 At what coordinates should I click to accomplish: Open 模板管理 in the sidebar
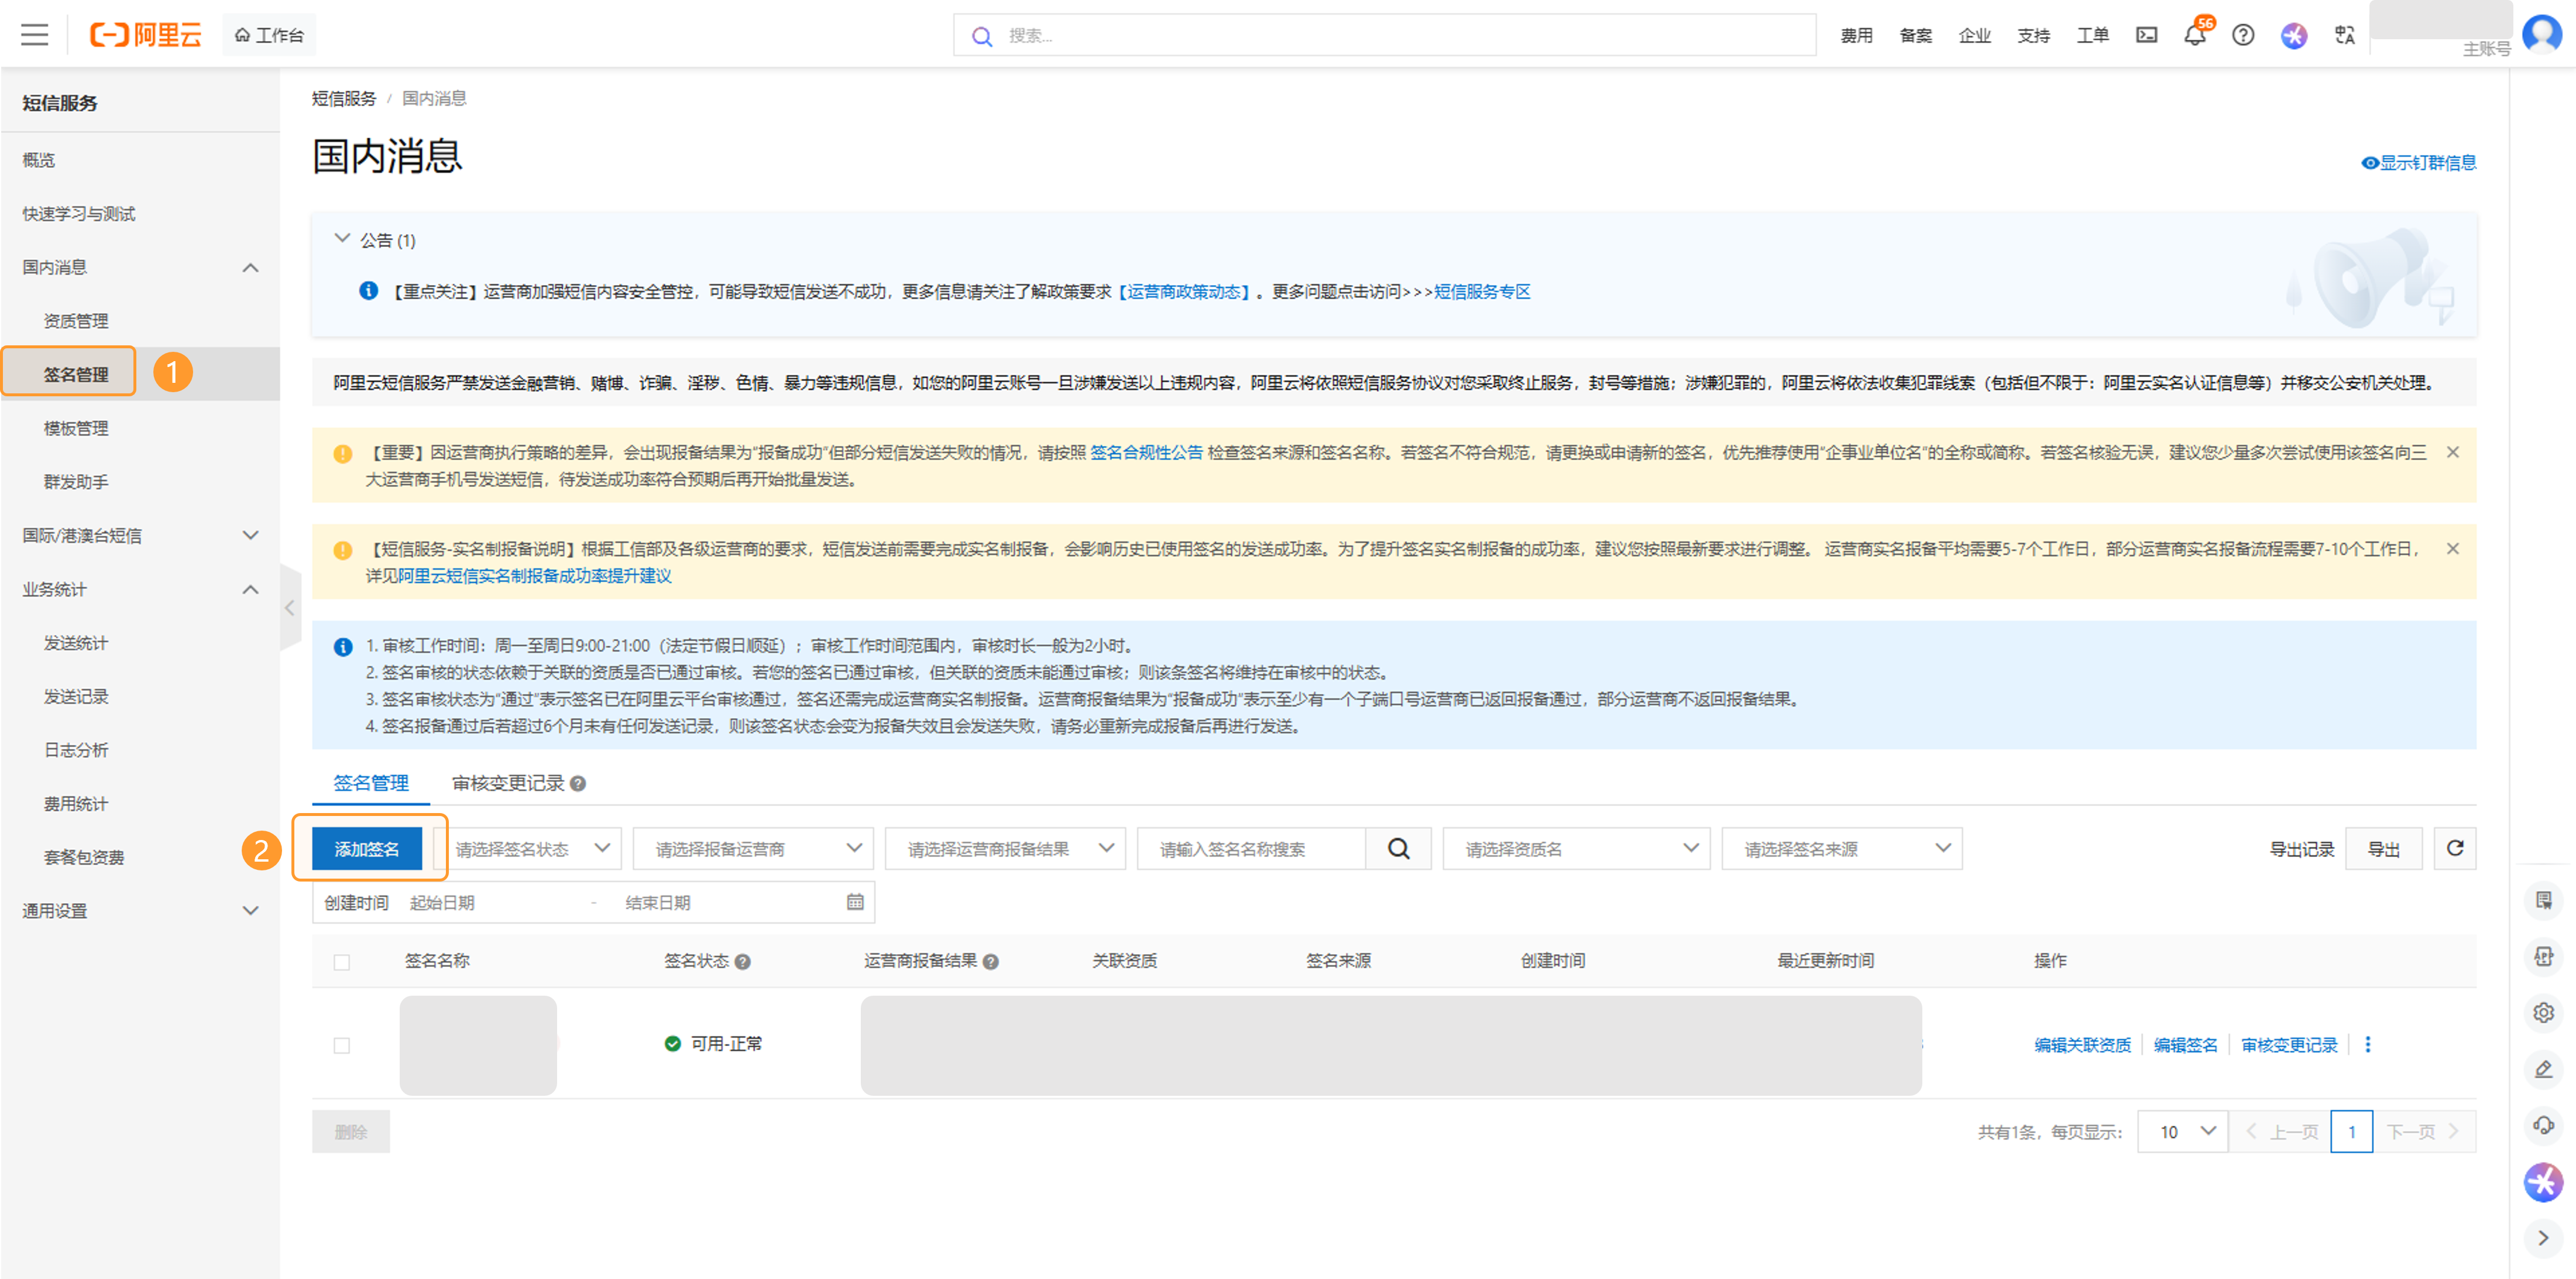[76, 428]
